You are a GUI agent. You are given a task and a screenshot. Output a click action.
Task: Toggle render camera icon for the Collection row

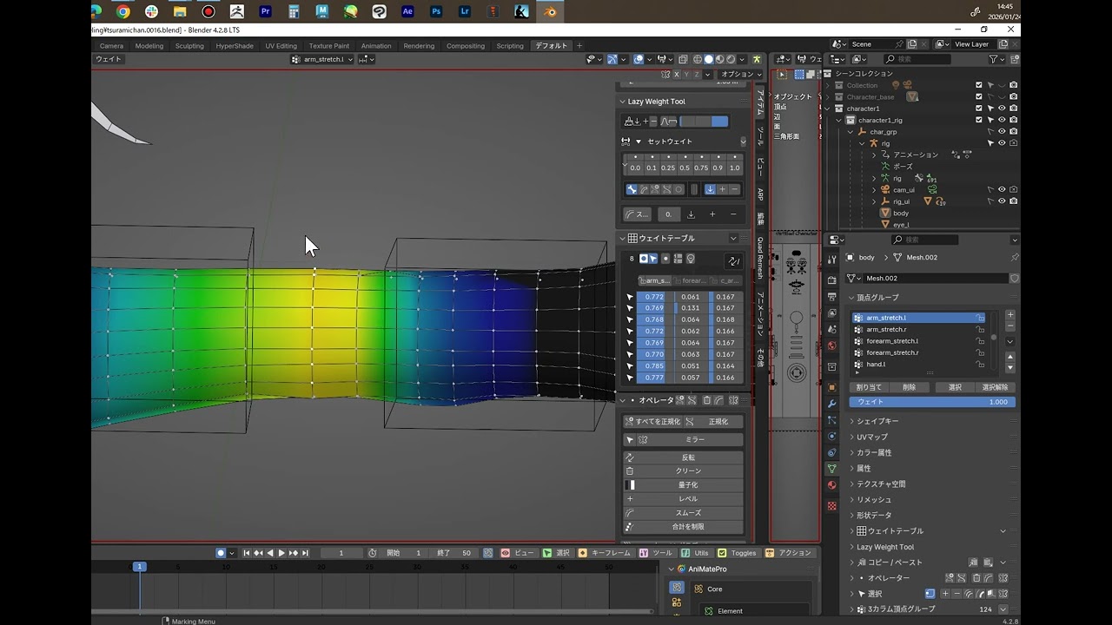tap(1013, 85)
